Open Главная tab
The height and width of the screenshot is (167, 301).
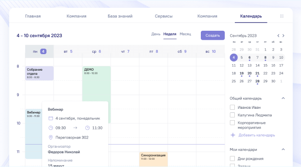33,16
